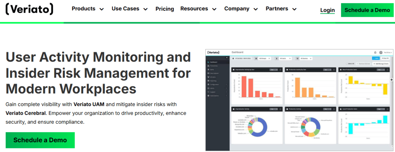This screenshot has height=152, width=395.
Task: Check the Unproductive Activity pie chart checkbox
Action: pyautogui.click(x=233, y=109)
